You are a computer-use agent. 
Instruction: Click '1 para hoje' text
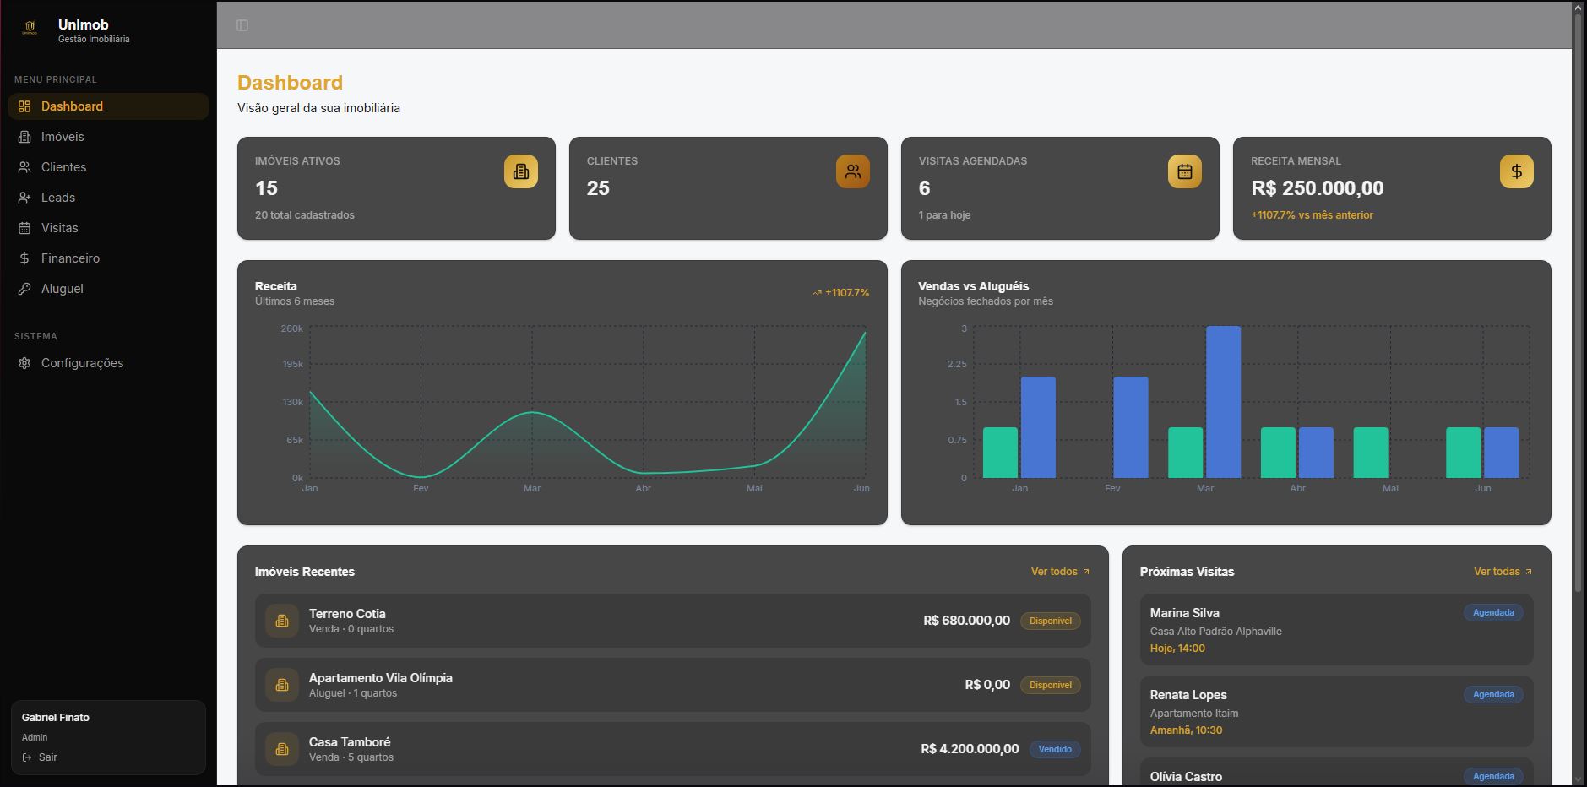[x=944, y=215]
